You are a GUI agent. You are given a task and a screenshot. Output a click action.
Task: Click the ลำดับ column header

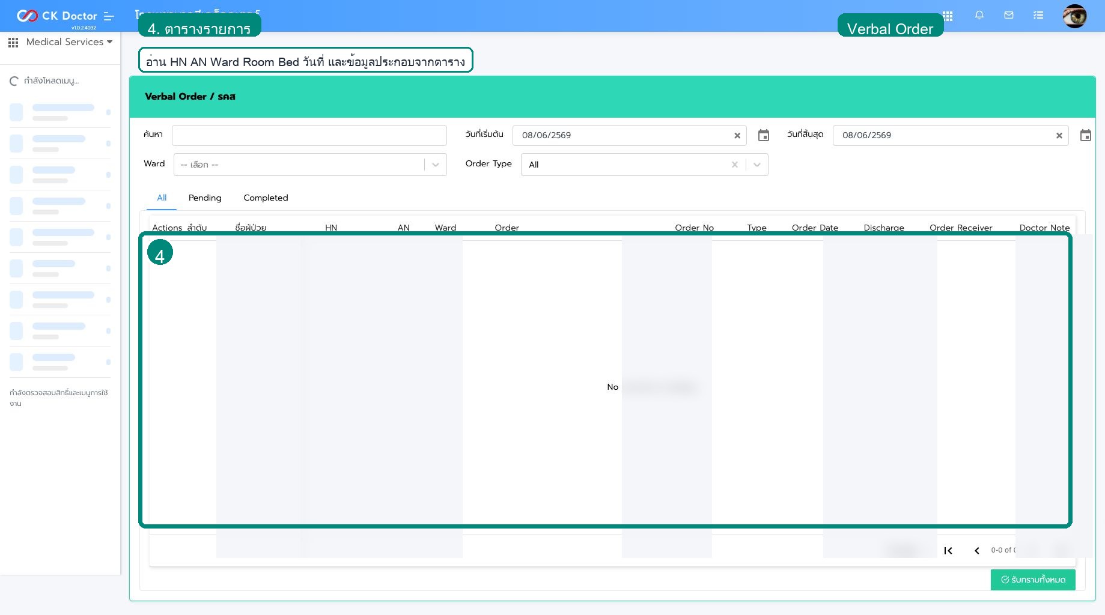[x=196, y=228]
